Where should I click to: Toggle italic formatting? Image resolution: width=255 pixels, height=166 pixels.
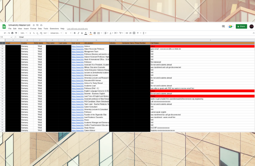pos(78,33)
